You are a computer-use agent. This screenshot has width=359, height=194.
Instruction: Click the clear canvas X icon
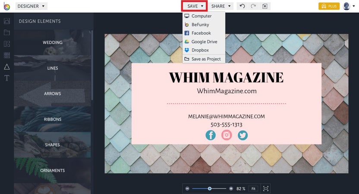pyautogui.click(x=265, y=6)
